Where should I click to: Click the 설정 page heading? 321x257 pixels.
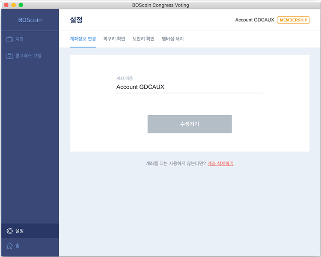tap(76, 20)
